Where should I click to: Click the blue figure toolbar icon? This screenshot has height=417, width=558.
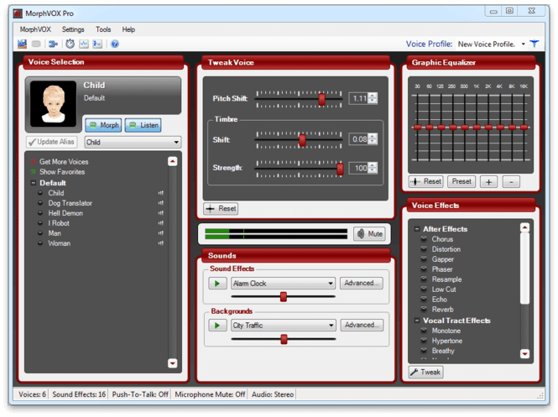point(97,44)
